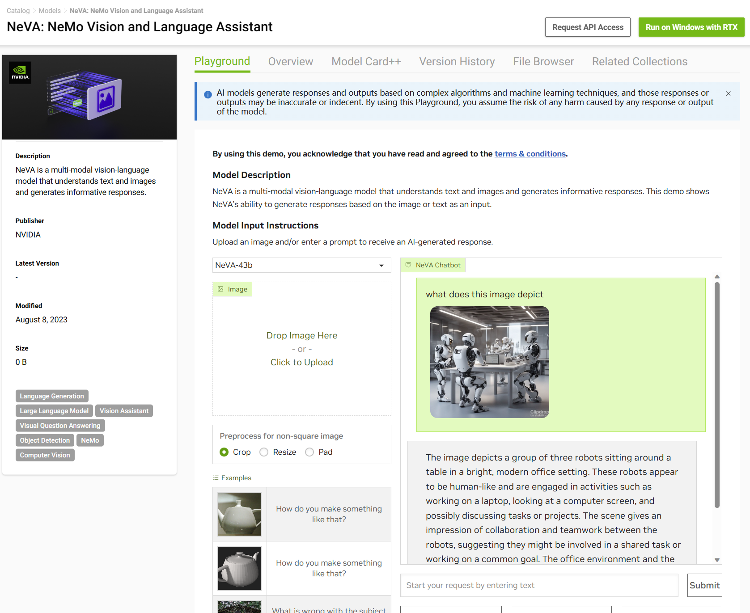The image size is (750, 613).
Task: Click the Drop Image Here upload area
Action: coord(302,349)
